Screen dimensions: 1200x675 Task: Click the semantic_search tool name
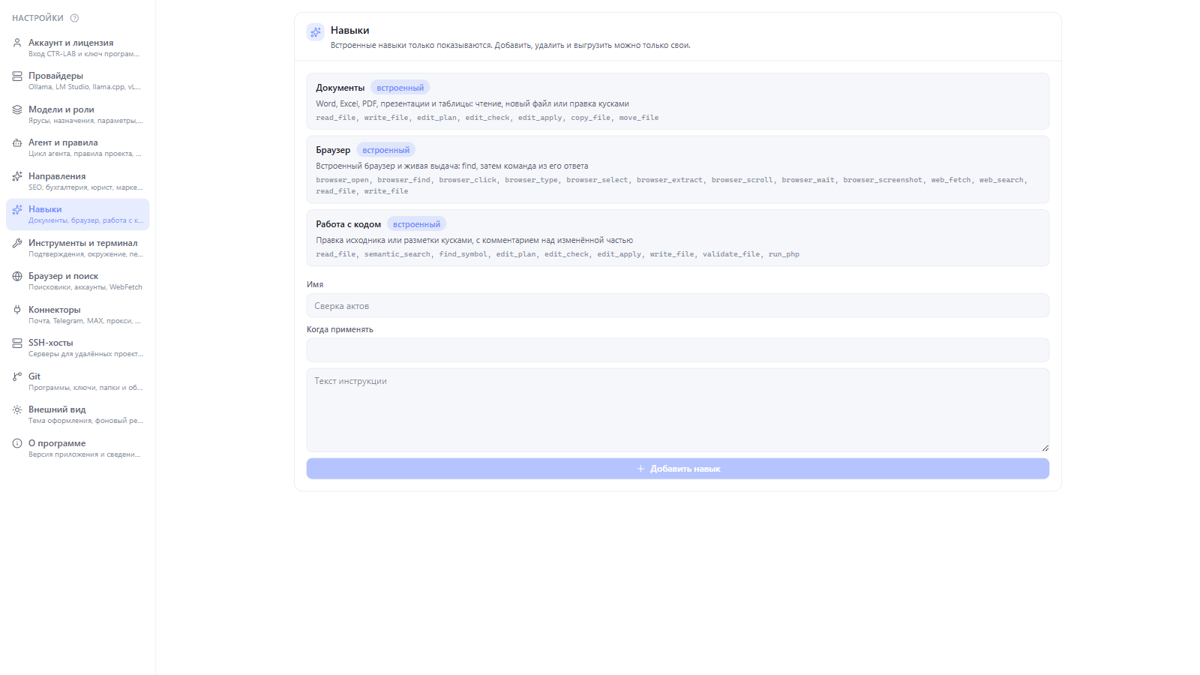(x=397, y=254)
